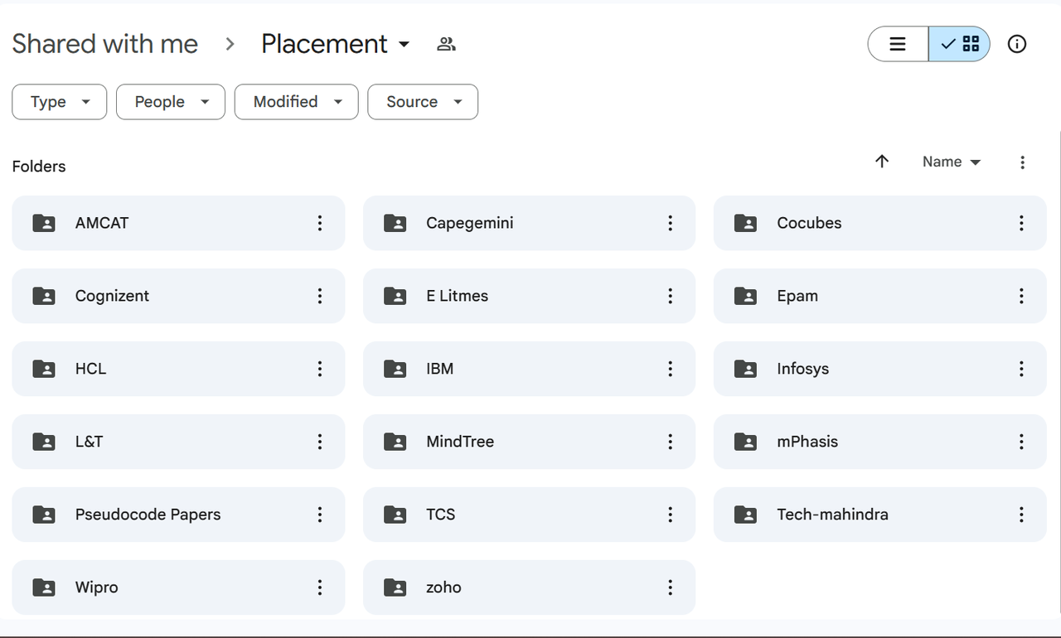1061x638 pixels.
Task: Expand the Type filter dropdown
Action: coord(60,102)
